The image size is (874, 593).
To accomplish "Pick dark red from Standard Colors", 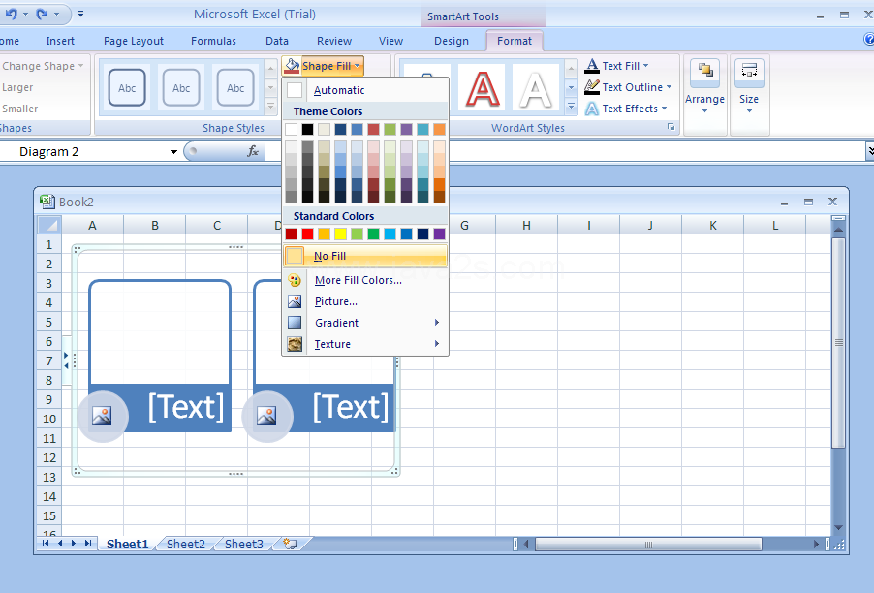I will click(x=291, y=234).
